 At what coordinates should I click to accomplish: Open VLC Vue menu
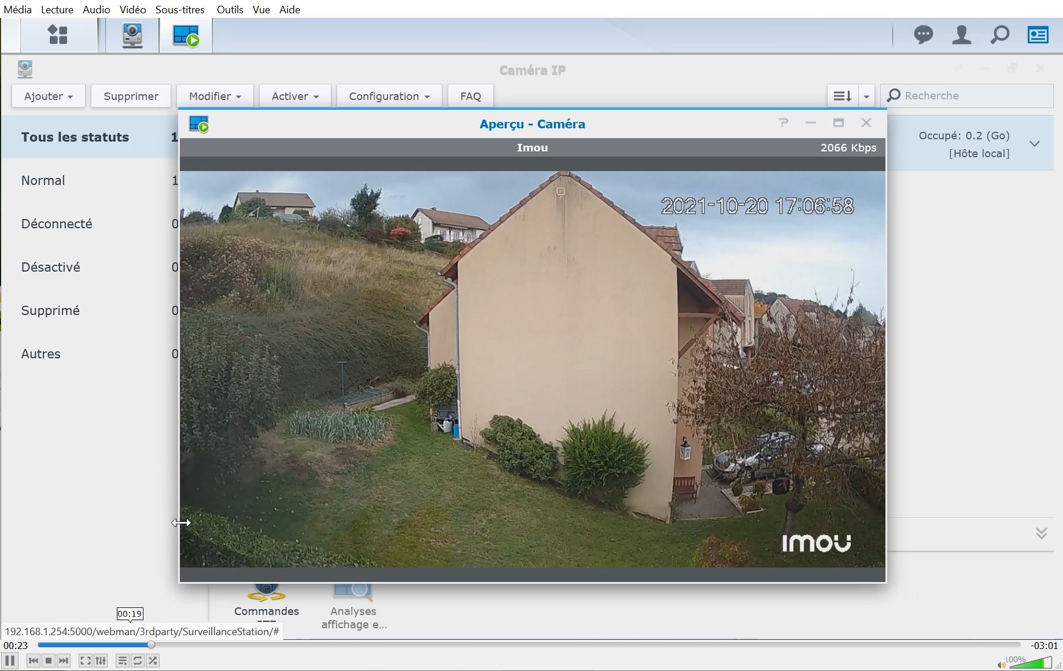click(x=261, y=9)
